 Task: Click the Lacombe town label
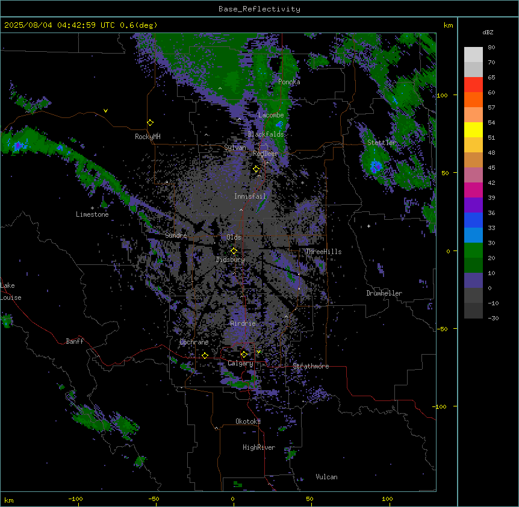coord(271,115)
